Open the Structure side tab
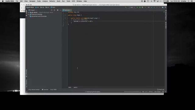Image resolution: width=195 pixels, height=110 pixels. [x=27, y=83]
